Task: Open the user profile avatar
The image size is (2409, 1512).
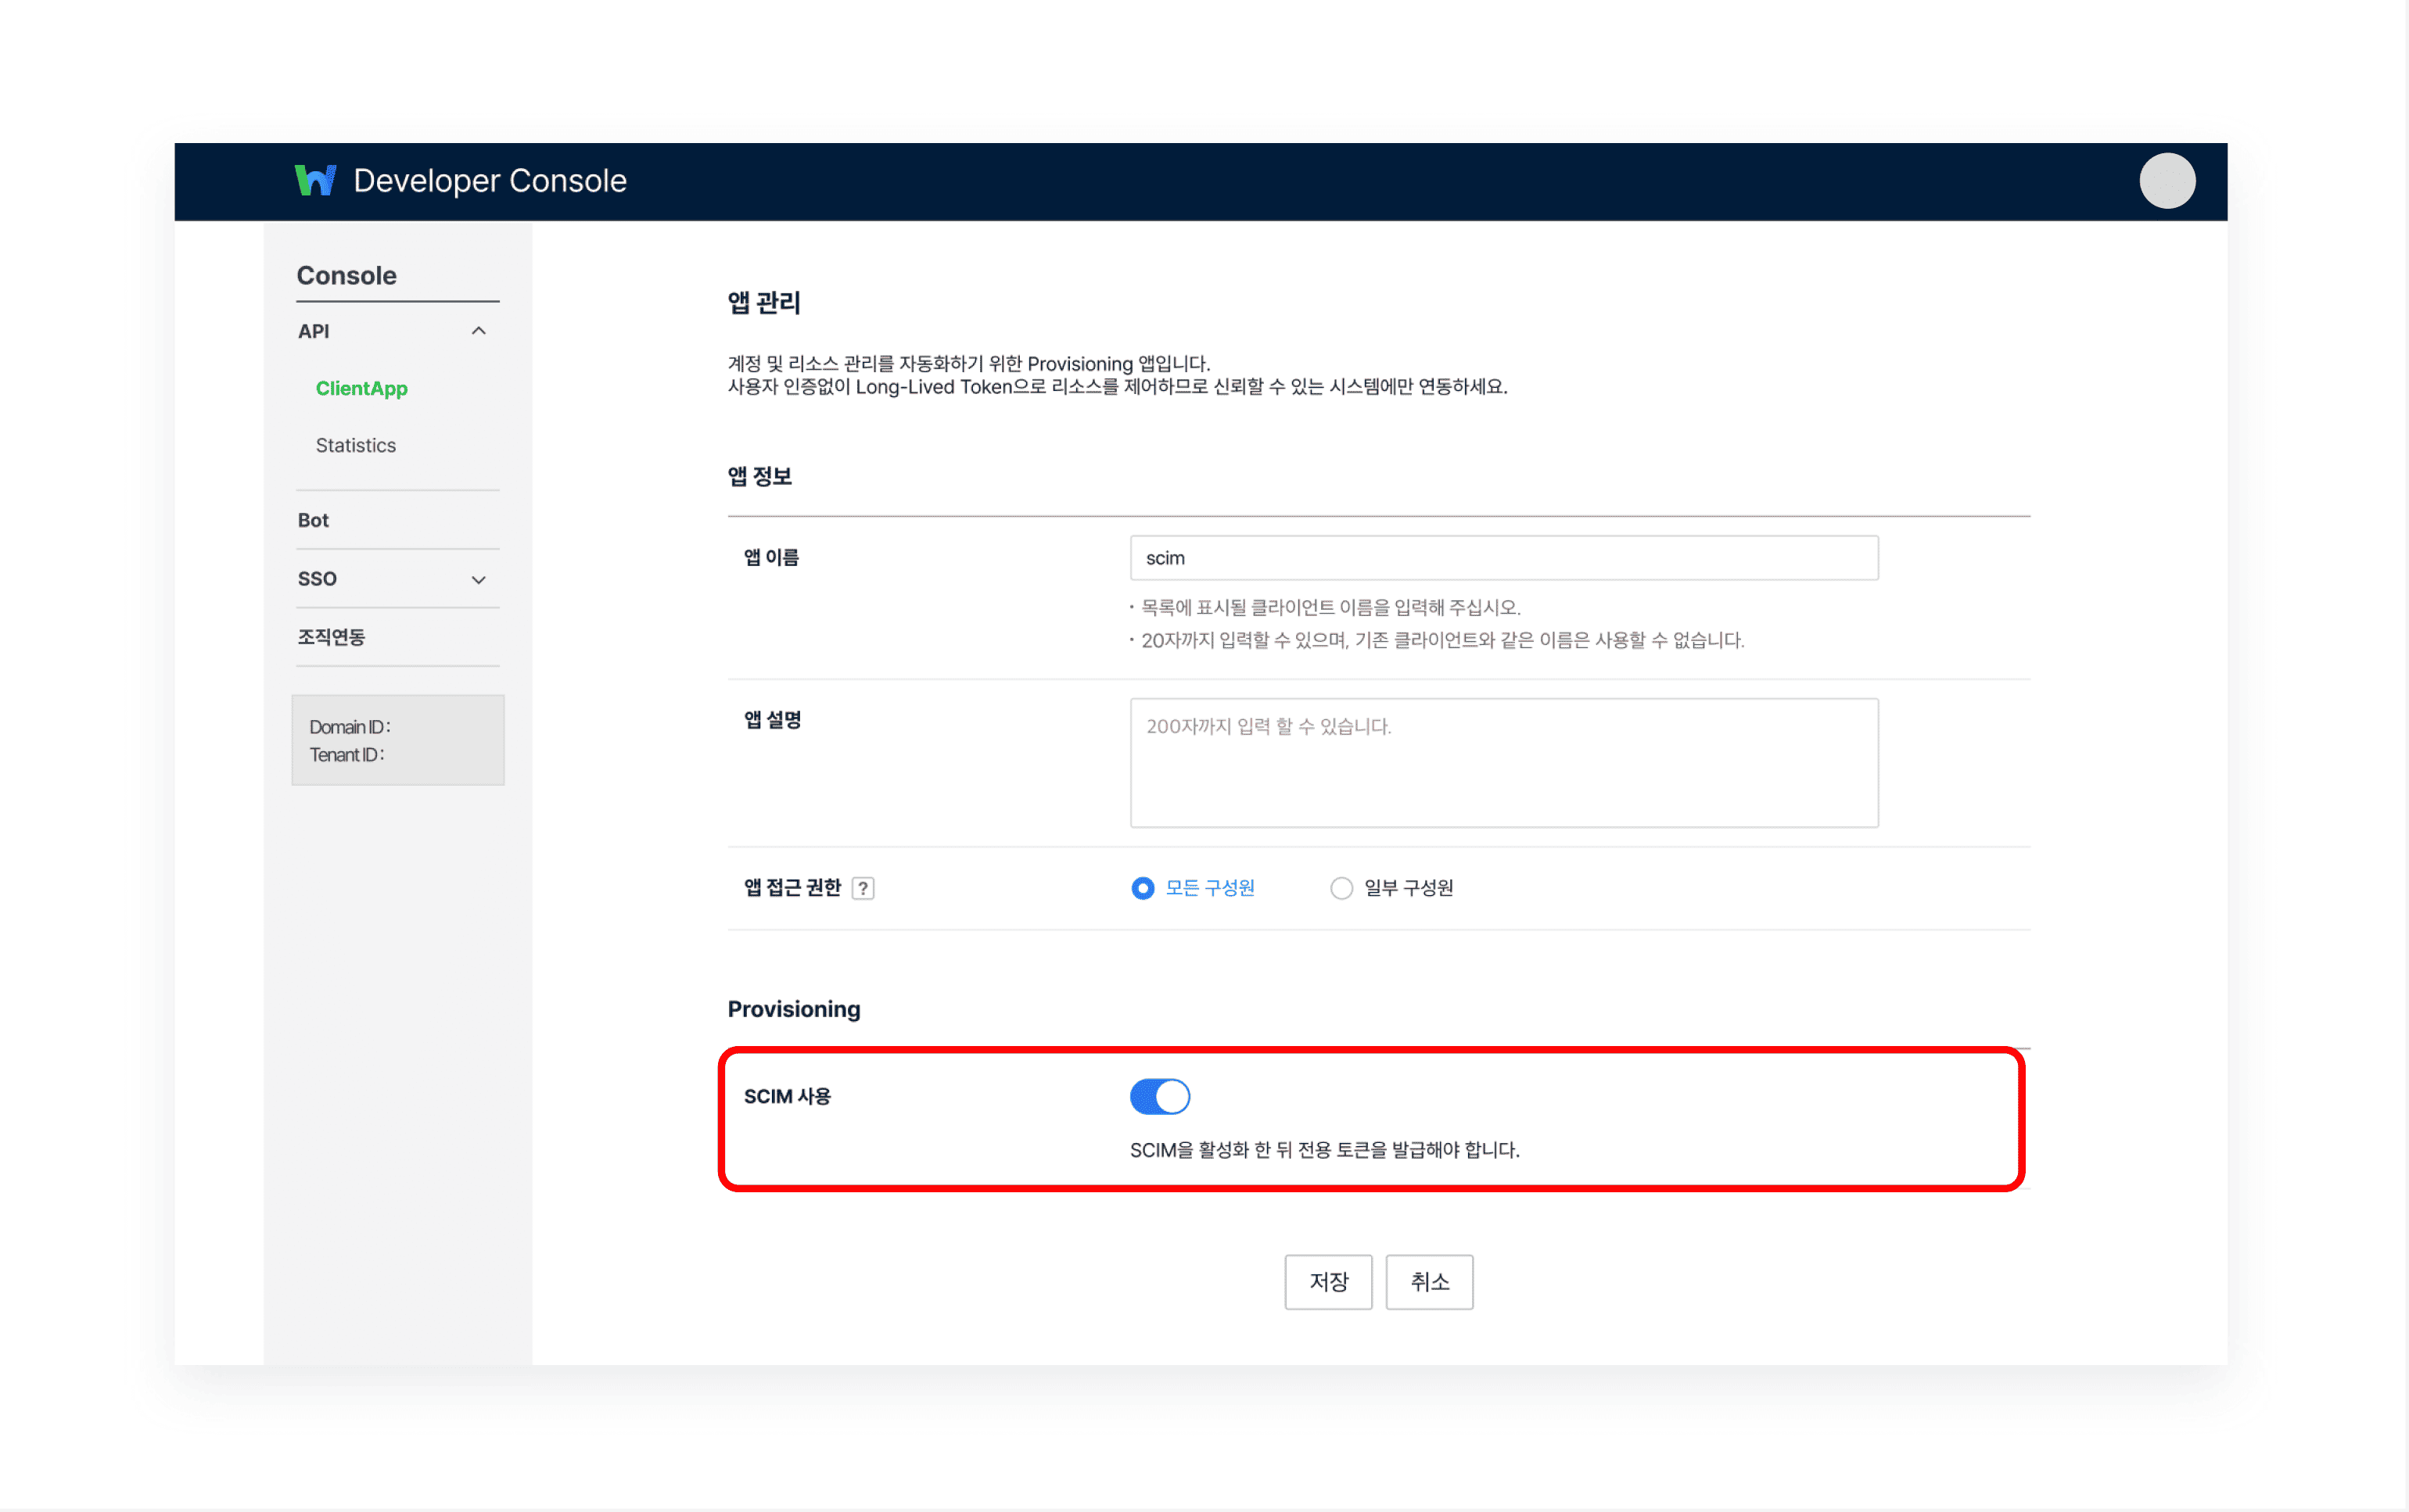Action: coord(2167,181)
